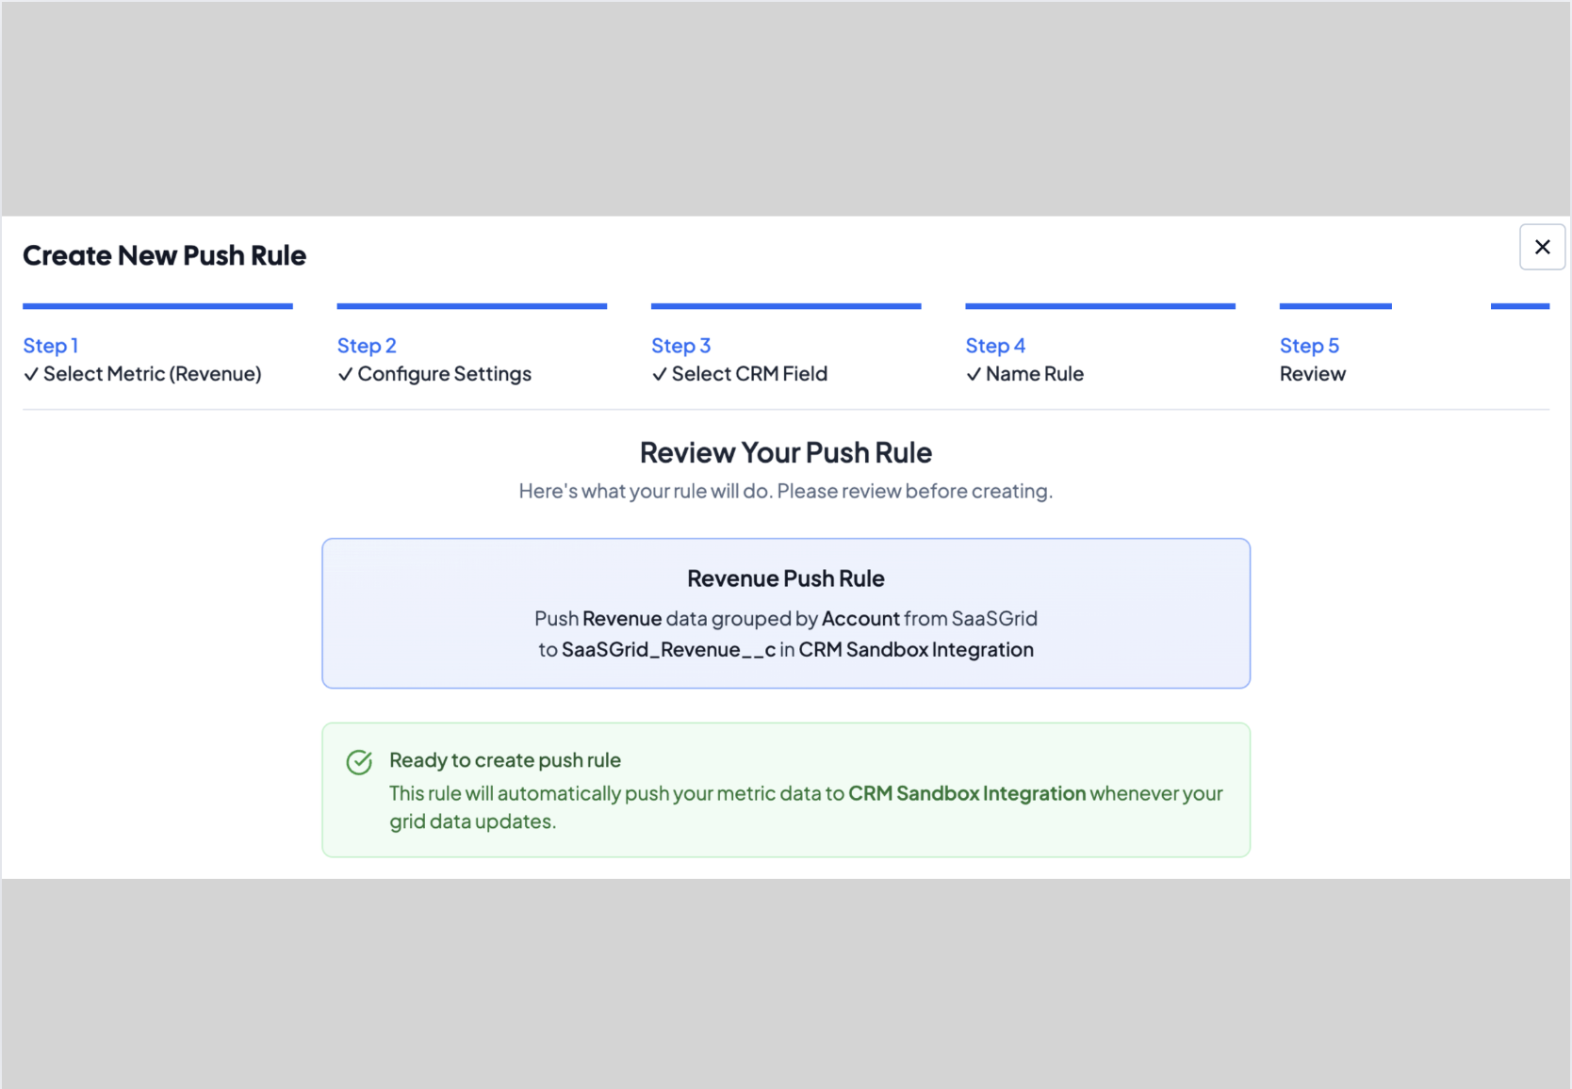Click the Step 5 progress bar
1572x1089 pixels.
pyautogui.click(x=1335, y=306)
